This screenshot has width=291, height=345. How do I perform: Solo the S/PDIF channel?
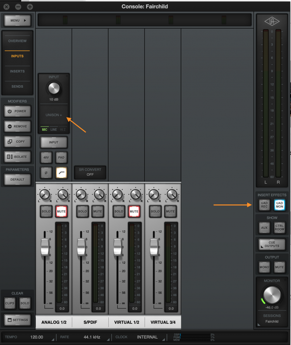pyautogui.click(x=83, y=211)
